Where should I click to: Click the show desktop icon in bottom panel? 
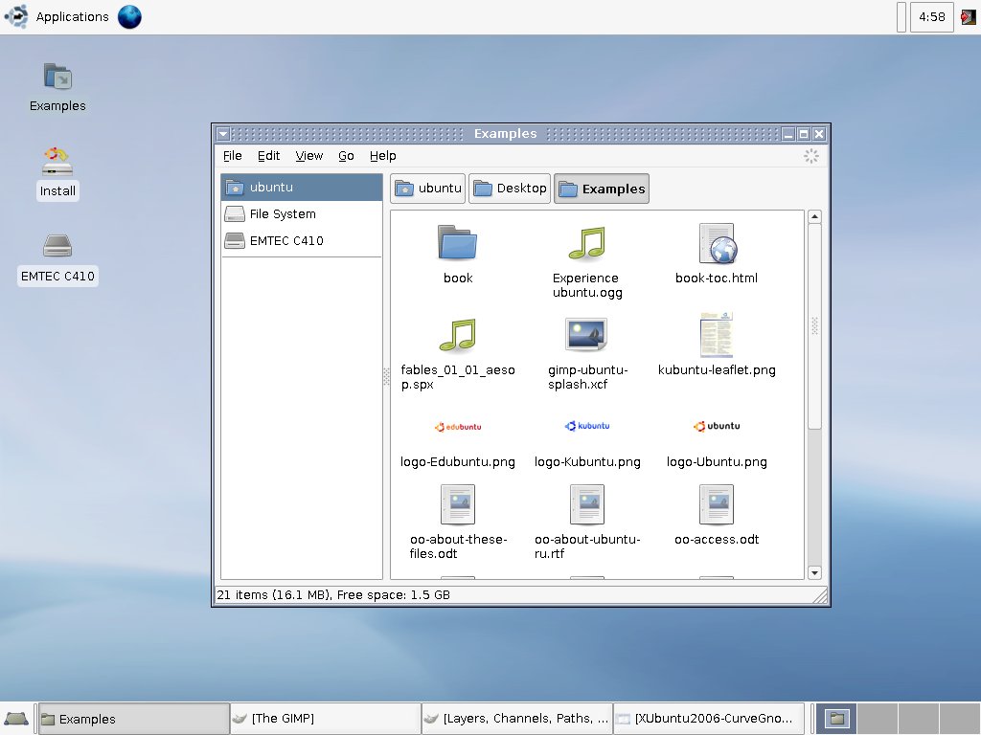(x=16, y=718)
